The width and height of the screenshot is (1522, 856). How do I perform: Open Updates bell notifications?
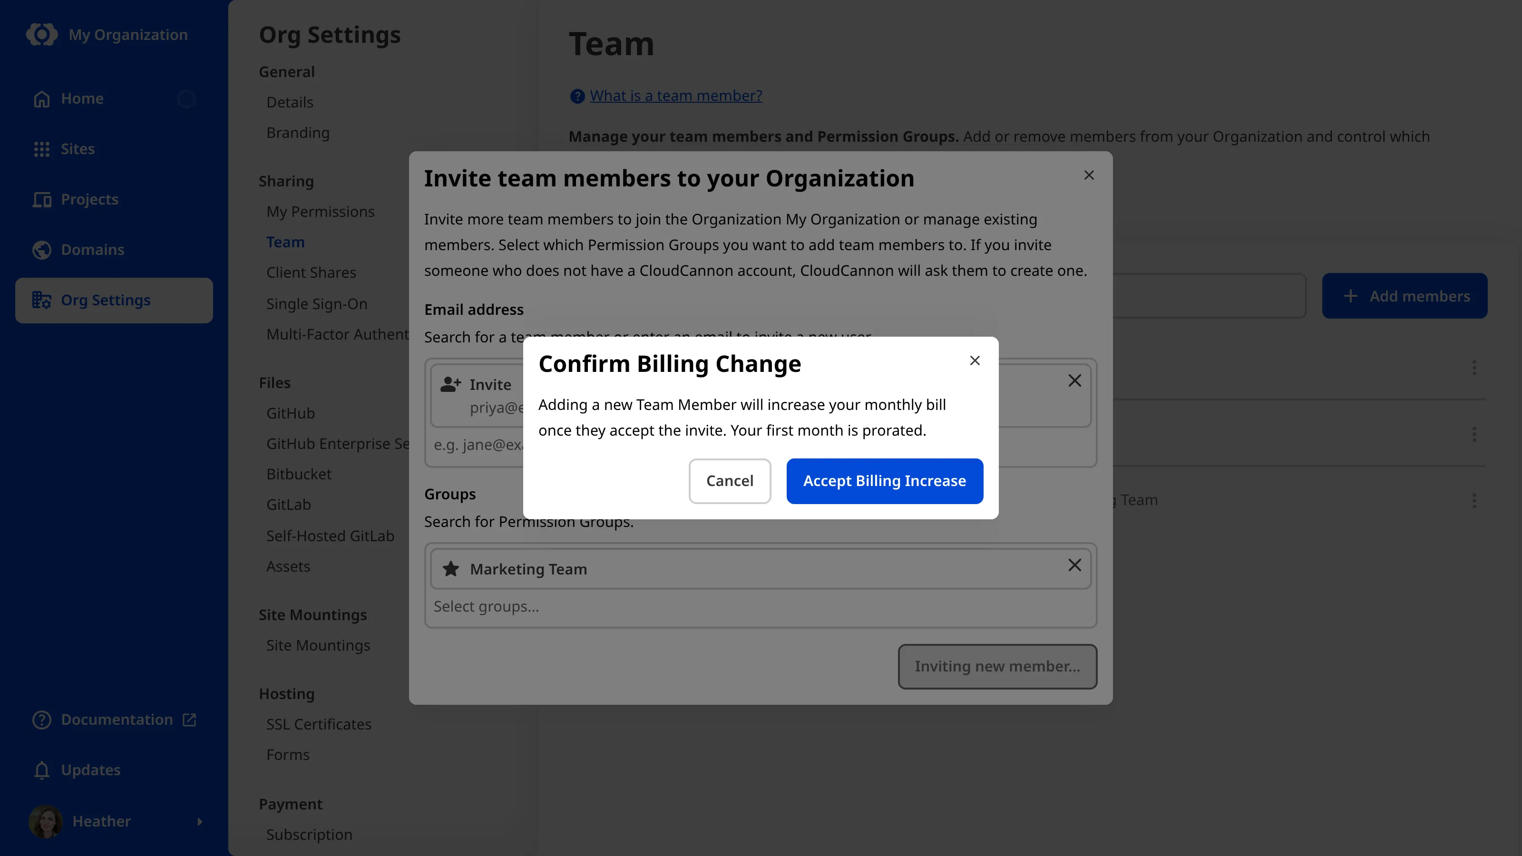[x=114, y=770]
